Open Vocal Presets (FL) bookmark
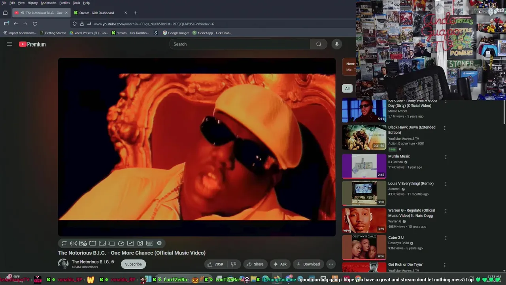506x285 pixels. (89, 33)
